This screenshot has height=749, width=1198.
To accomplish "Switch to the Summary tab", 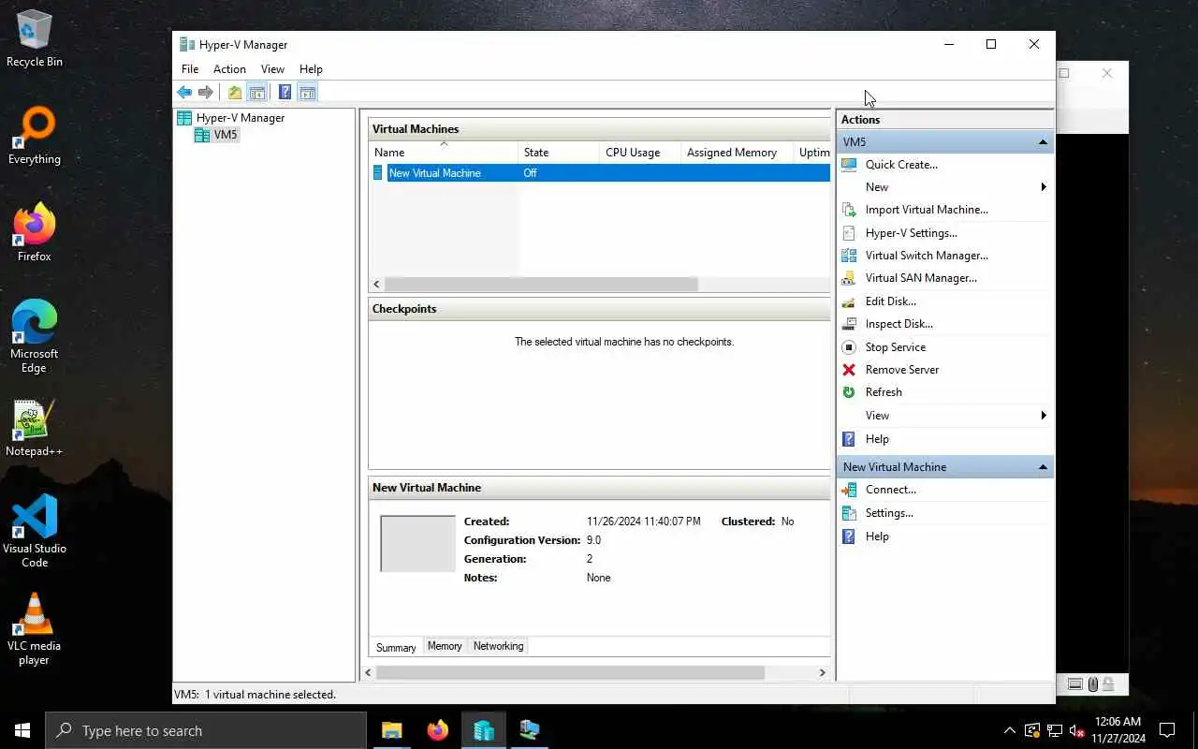I will 396,647.
